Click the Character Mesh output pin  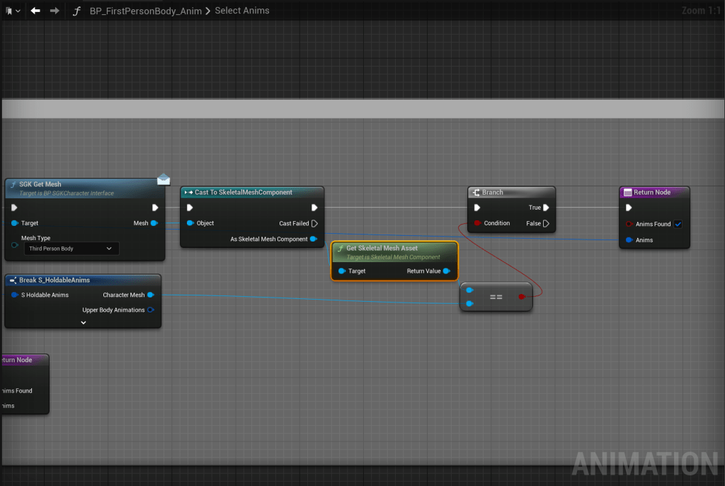[151, 295]
